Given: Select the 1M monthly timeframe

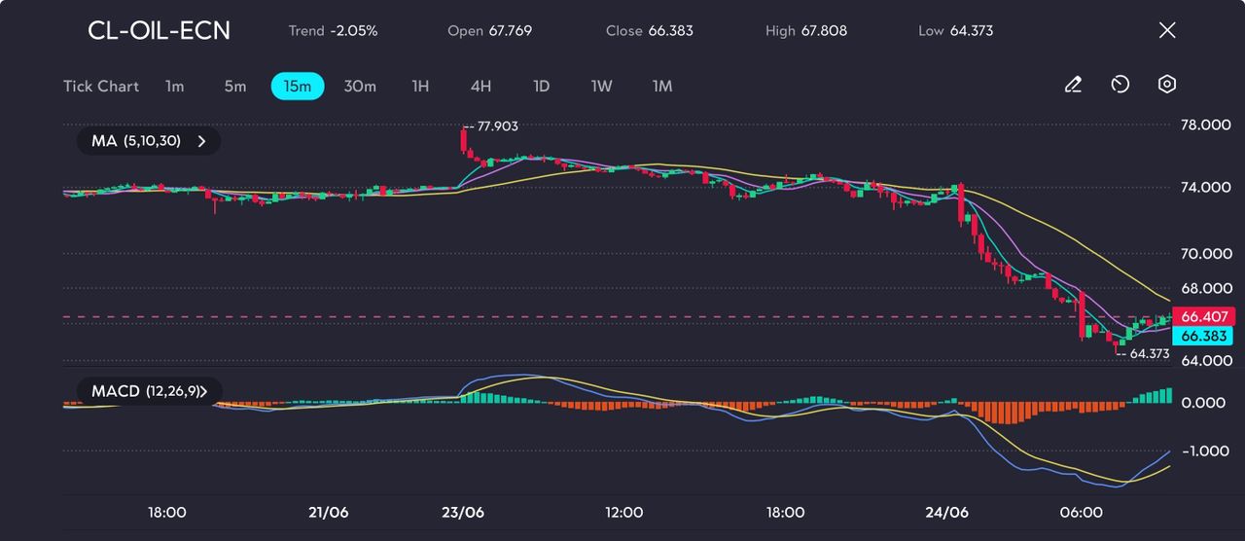Looking at the screenshot, I should (x=662, y=87).
